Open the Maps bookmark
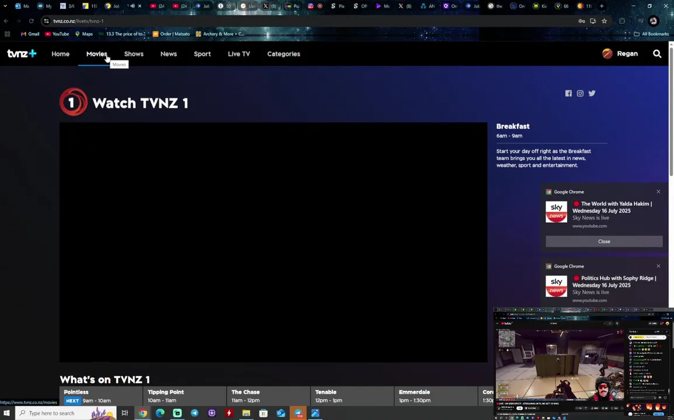674x420 pixels. coord(84,34)
